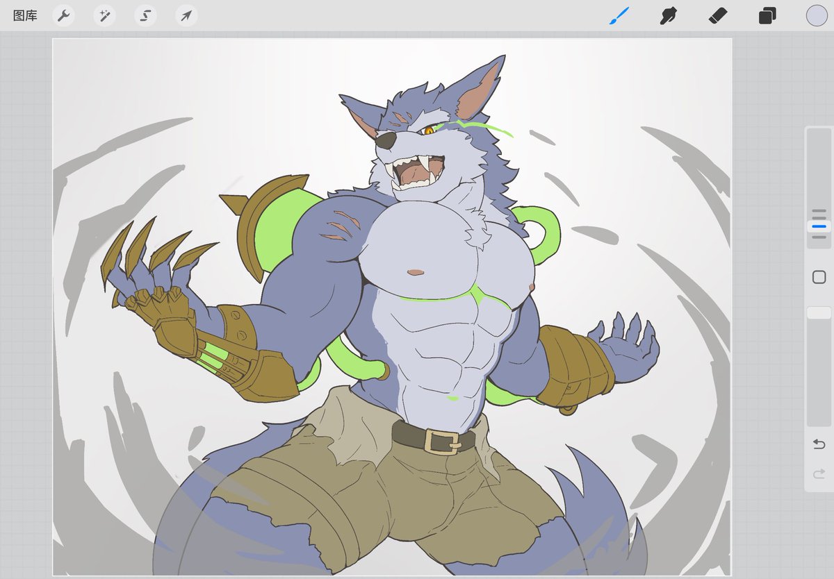Tap the square Modify button on sidebar
The height and width of the screenshot is (579, 834).
819,278
